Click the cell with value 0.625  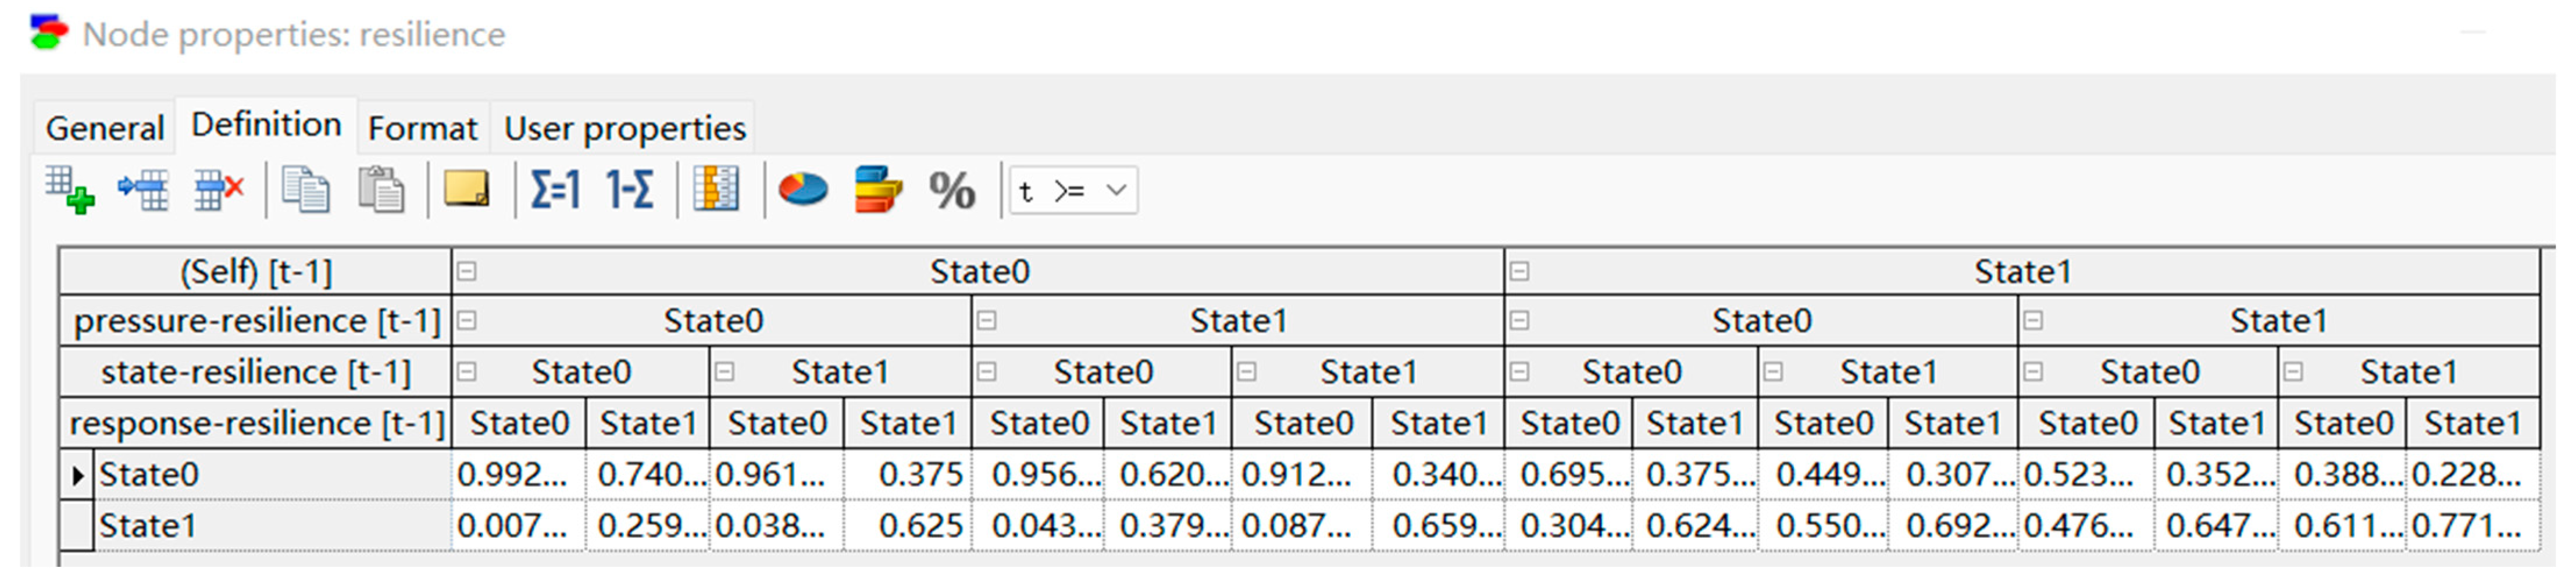(x=907, y=525)
